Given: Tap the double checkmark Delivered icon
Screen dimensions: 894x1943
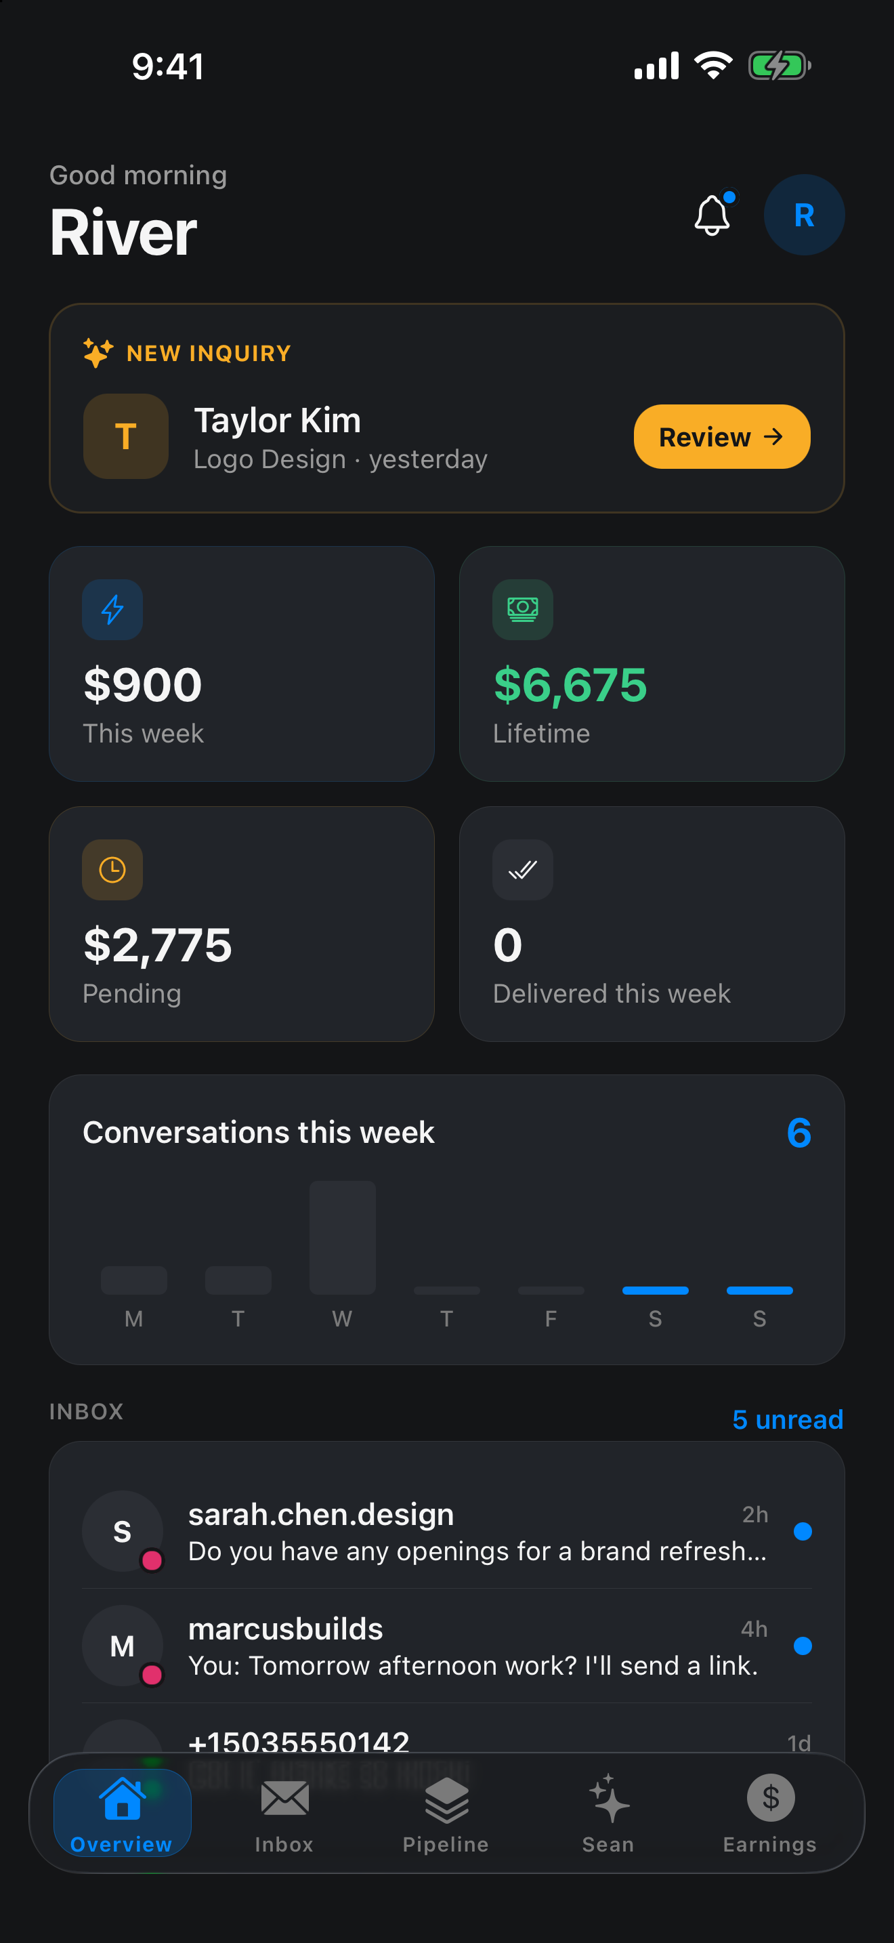Looking at the screenshot, I should coord(522,870).
